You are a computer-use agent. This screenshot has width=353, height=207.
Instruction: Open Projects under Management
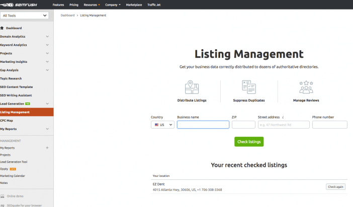(6, 155)
